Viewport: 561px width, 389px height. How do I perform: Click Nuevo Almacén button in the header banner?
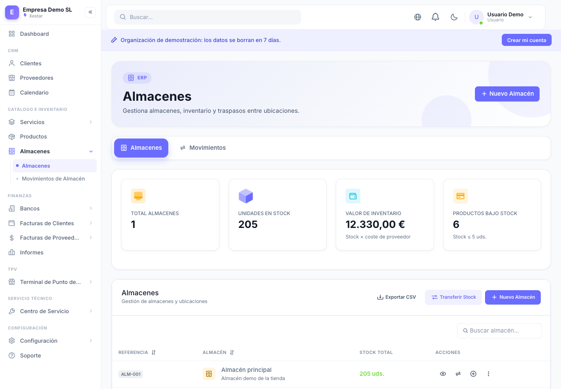coord(507,94)
